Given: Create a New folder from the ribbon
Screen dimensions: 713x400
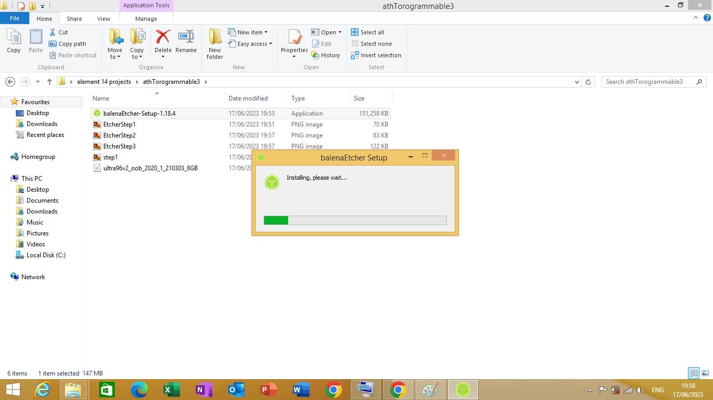Looking at the screenshot, I should (215, 44).
